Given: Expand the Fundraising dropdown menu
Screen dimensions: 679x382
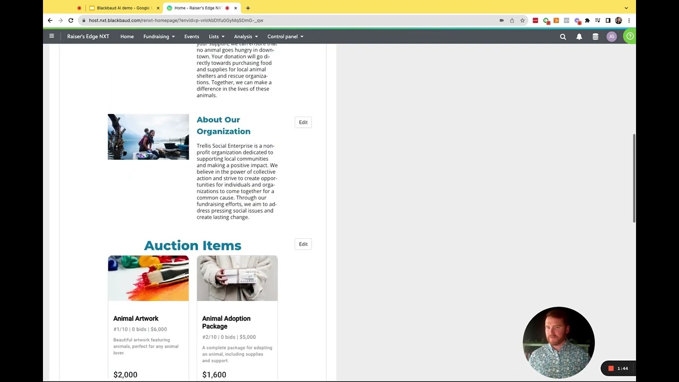Looking at the screenshot, I should [x=159, y=37].
